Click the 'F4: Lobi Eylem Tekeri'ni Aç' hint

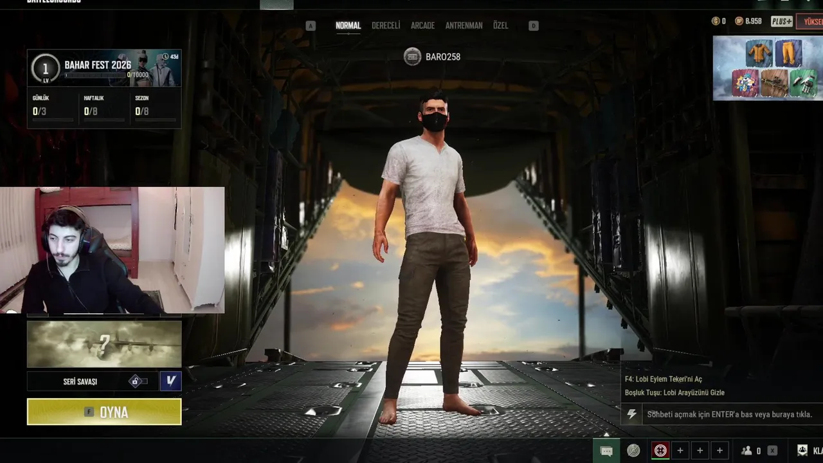(664, 379)
